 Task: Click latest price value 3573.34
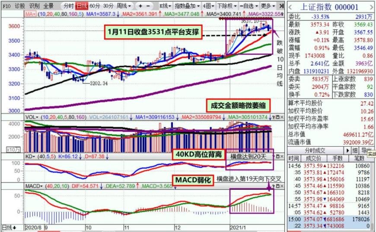click(320, 25)
